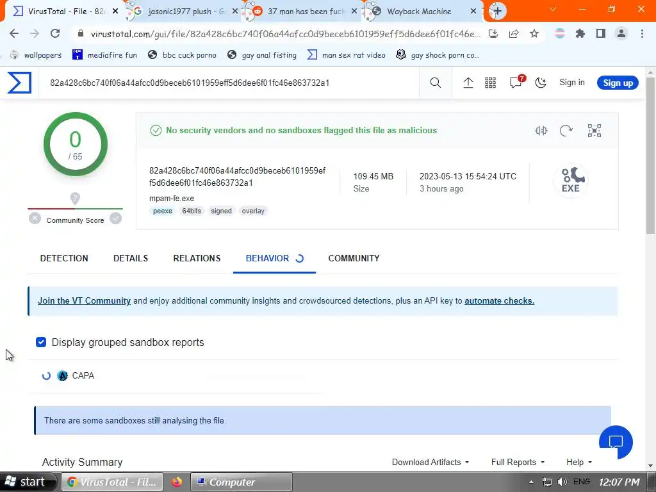Screen dimensions: 656x492
Task: Switch to the COMMUNITY tab
Action: point(354,258)
